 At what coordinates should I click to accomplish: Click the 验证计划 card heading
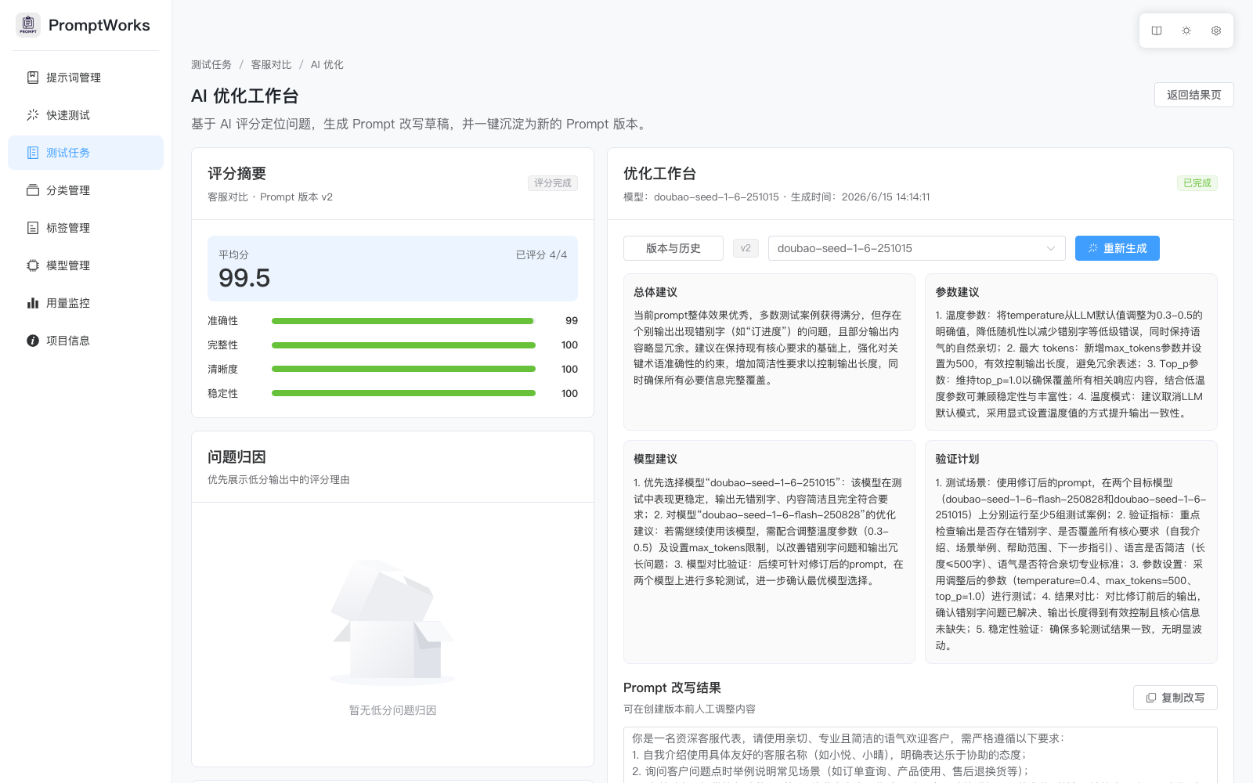click(x=957, y=459)
